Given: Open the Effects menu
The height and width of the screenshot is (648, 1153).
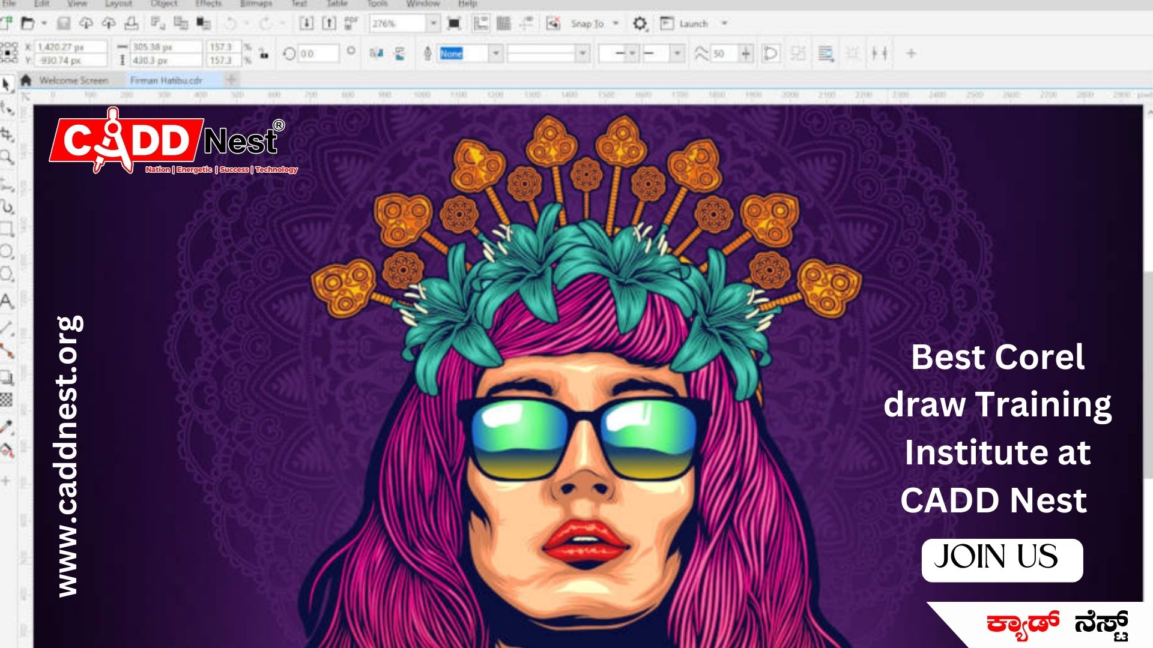Looking at the screenshot, I should pos(208,4).
